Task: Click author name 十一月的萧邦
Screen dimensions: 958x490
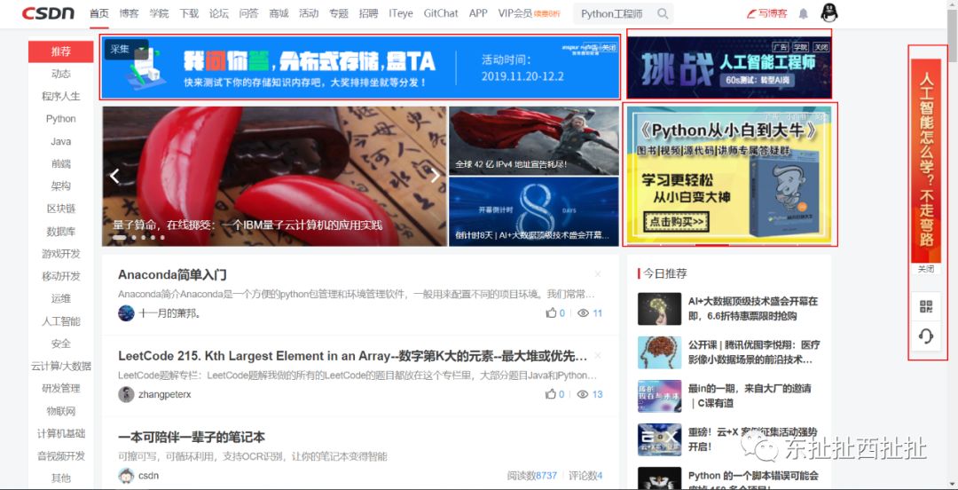Action: click(x=169, y=313)
